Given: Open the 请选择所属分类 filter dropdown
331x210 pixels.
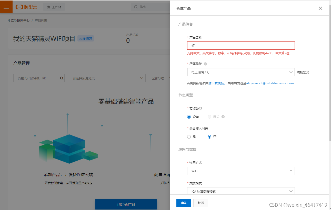Looking at the screenshot, I should [107, 78].
